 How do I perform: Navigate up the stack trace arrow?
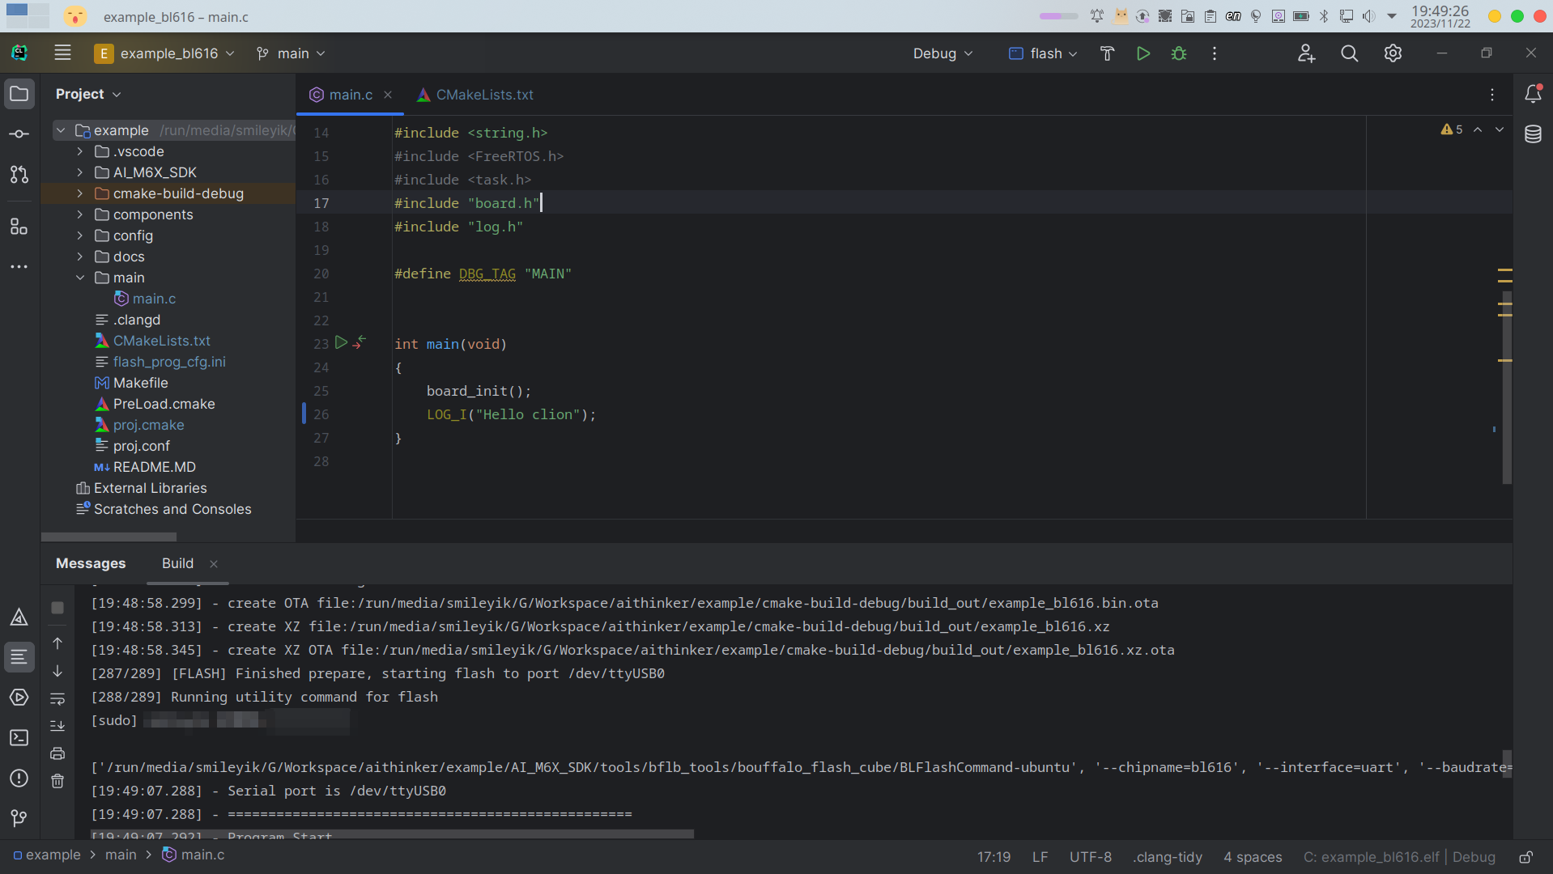click(x=57, y=643)
